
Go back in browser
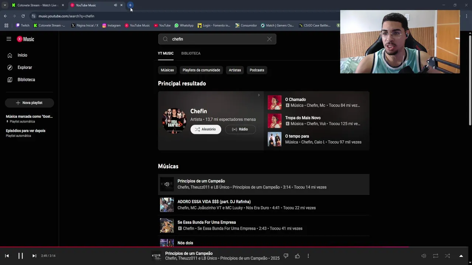pyautogui.click(x=5, y=16)
